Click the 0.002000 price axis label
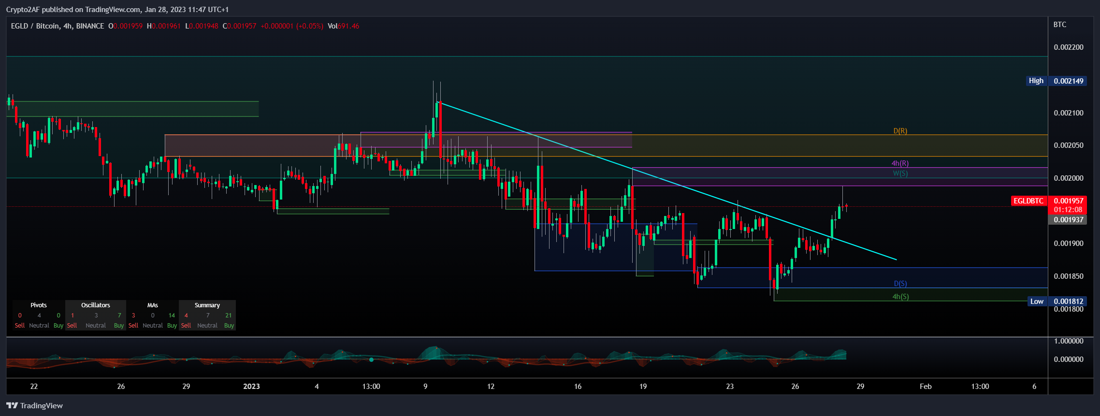Viewport: 1100px width, 416px height. [x=1069, y=178]
